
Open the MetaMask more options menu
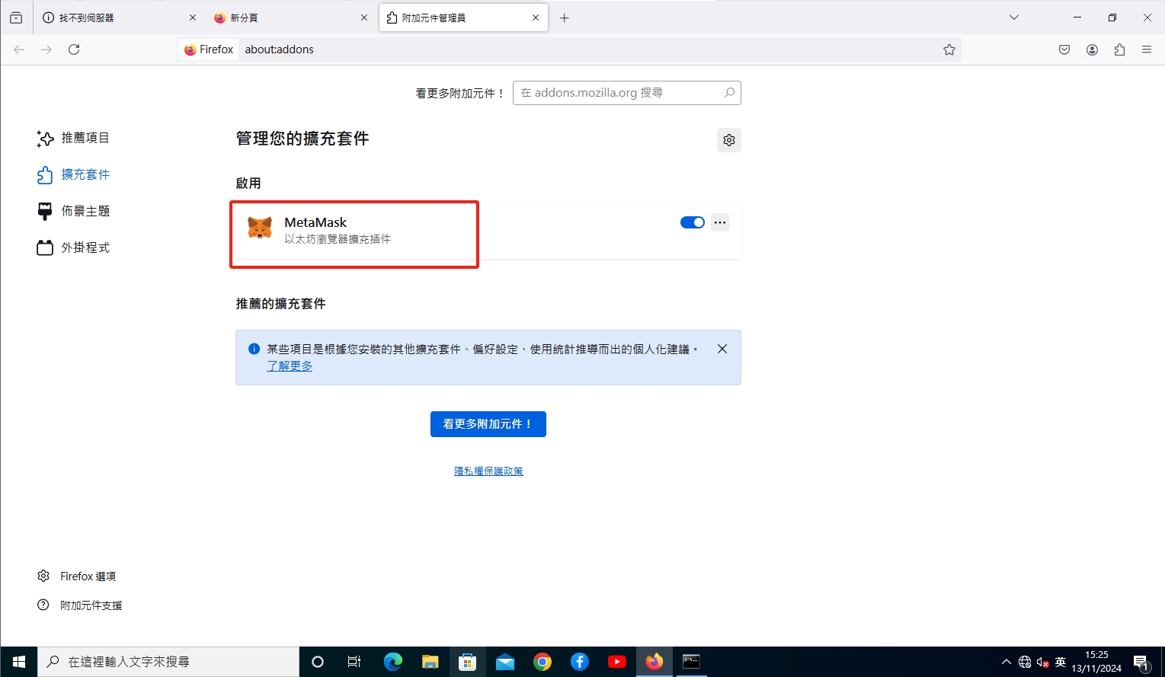click(720, 222)
